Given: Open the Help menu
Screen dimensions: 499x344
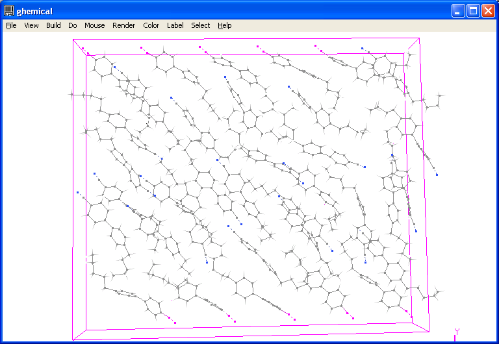Looking at the screenshot, I should pyautogui.click(x=225, y=25).
